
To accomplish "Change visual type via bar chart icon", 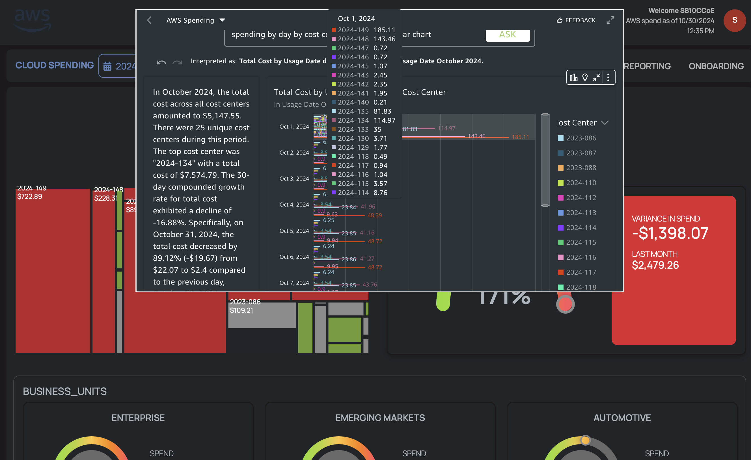I will 574,77.
